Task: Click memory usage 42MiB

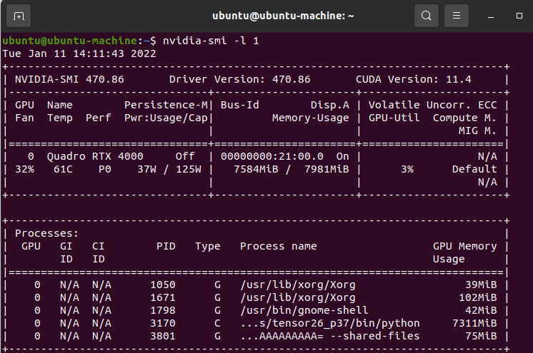Action: coord(481,311)
